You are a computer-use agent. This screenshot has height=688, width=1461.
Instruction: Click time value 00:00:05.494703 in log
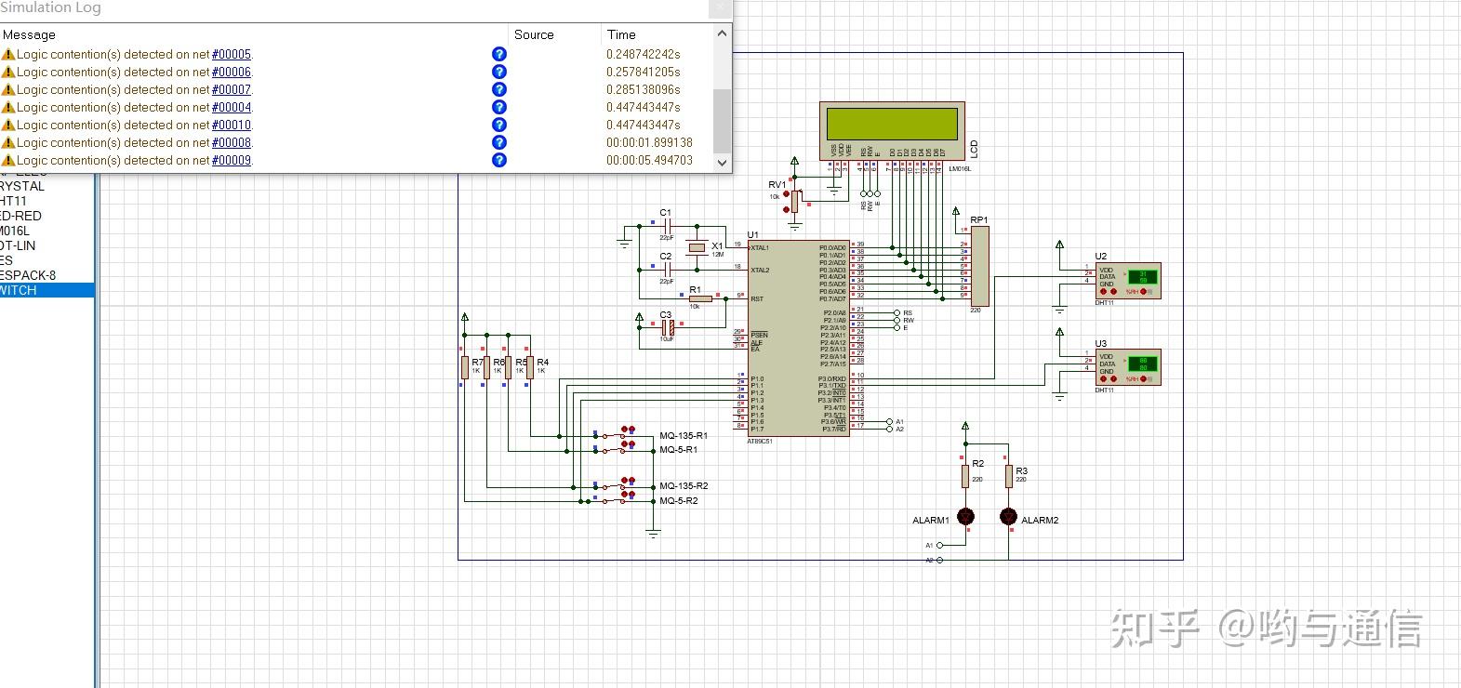(650, 160)
